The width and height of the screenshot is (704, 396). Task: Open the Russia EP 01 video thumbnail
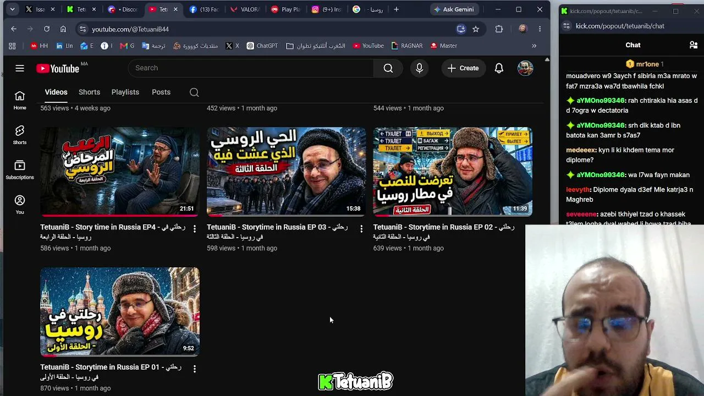tap(120, 312)
